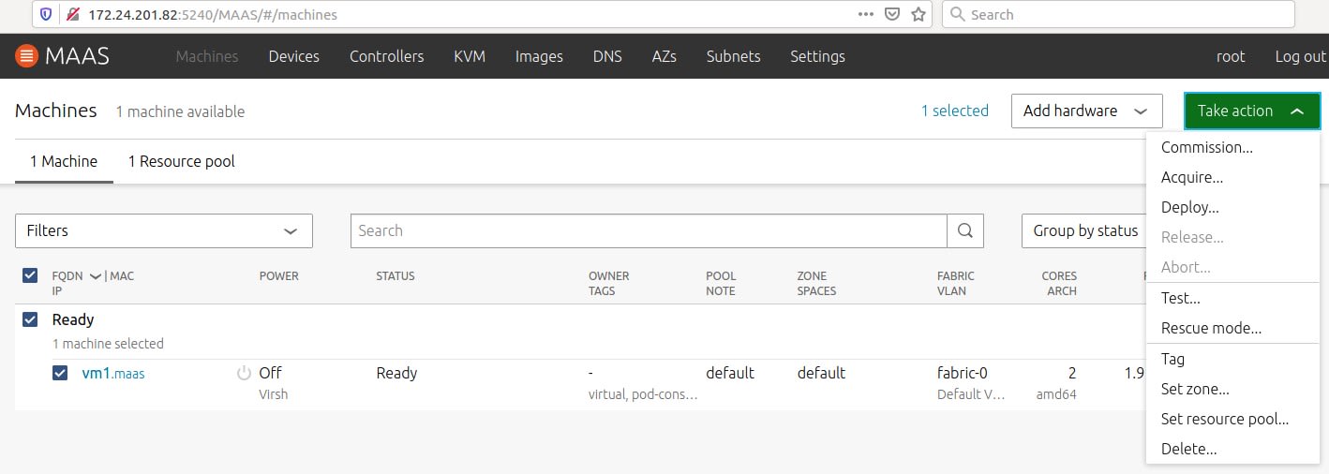Click the browser search bar magnifier icon
Screen dimensions: 1329x474
coord(958,15)
